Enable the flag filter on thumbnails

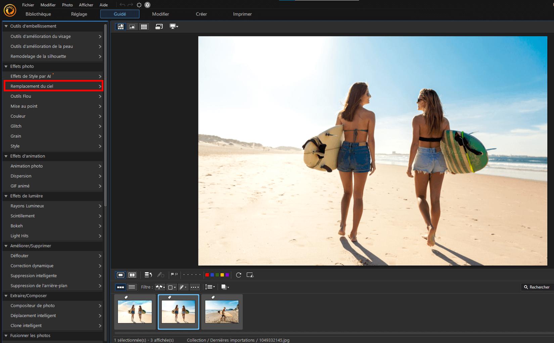tap(158, 287)
